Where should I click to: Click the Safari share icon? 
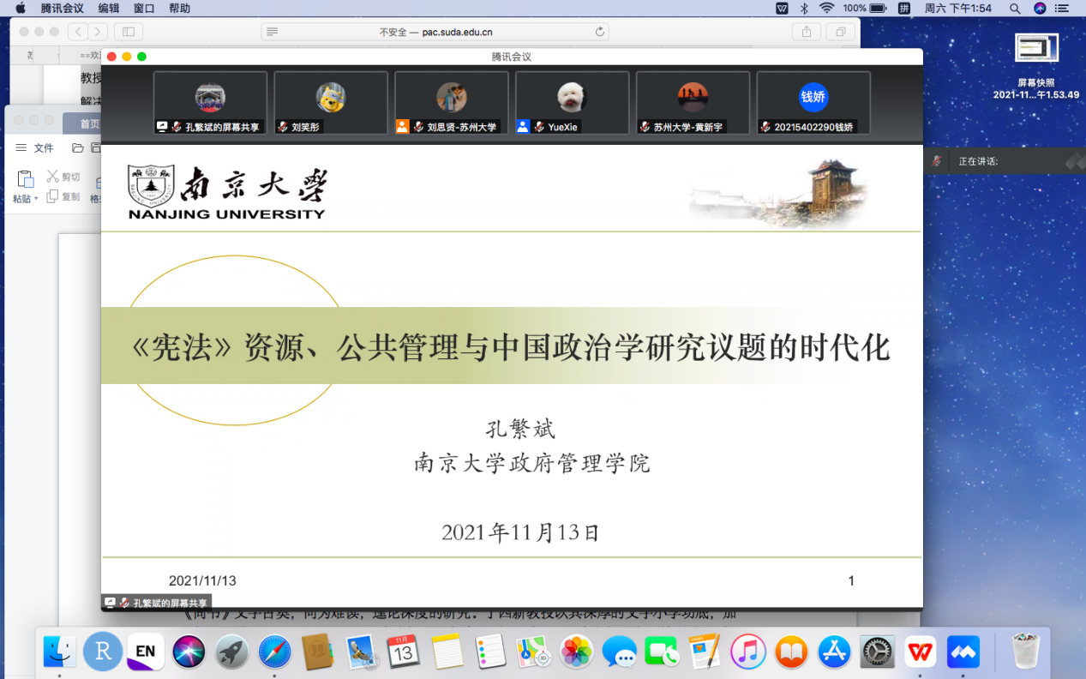coord(806,32)
